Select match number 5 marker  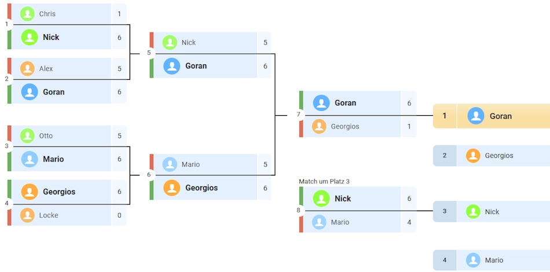(149, 53)
